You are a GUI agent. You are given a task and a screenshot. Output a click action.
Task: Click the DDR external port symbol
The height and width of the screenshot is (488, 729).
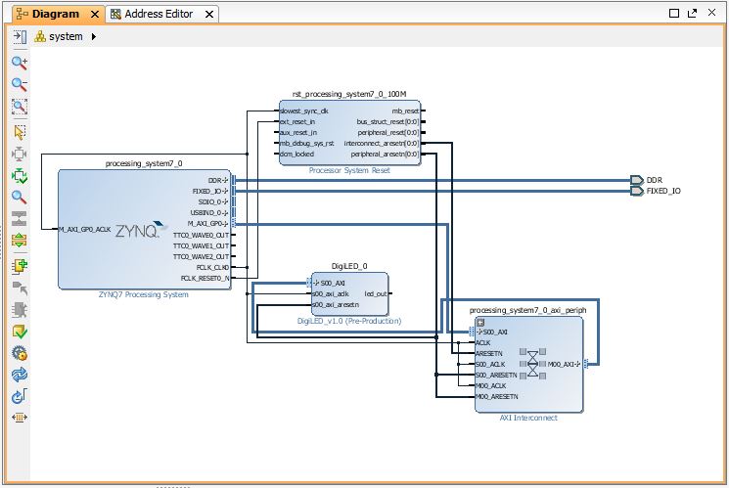(x=636, y=180)
